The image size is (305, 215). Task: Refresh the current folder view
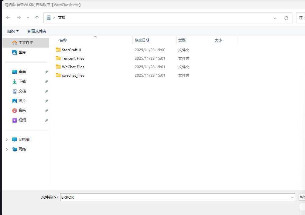(x=286, y=18)
